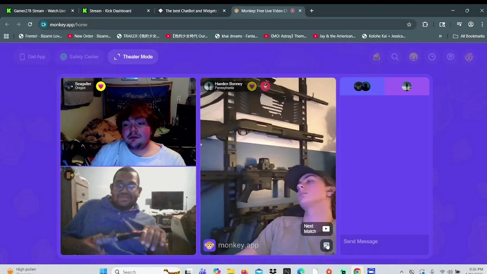Open the Frente! - Bizarre Lov... bookmark
Screen dimensions: 487x274
click(x=40, y=36)
